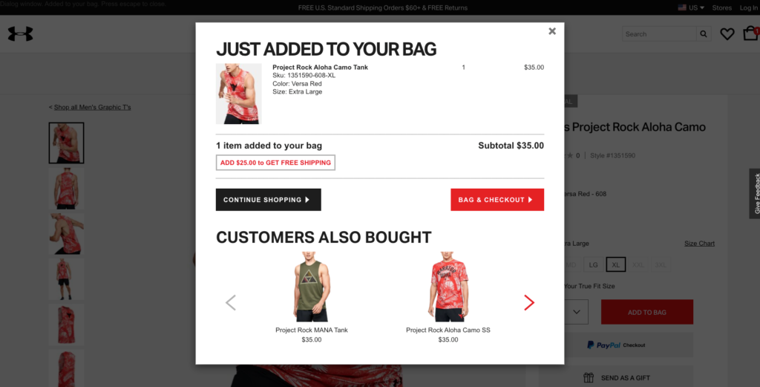The height and width of the screenshot is (387, 760).
Task: Expand the quantity dropdown beside Add to Bag
Action: (576, 312)
